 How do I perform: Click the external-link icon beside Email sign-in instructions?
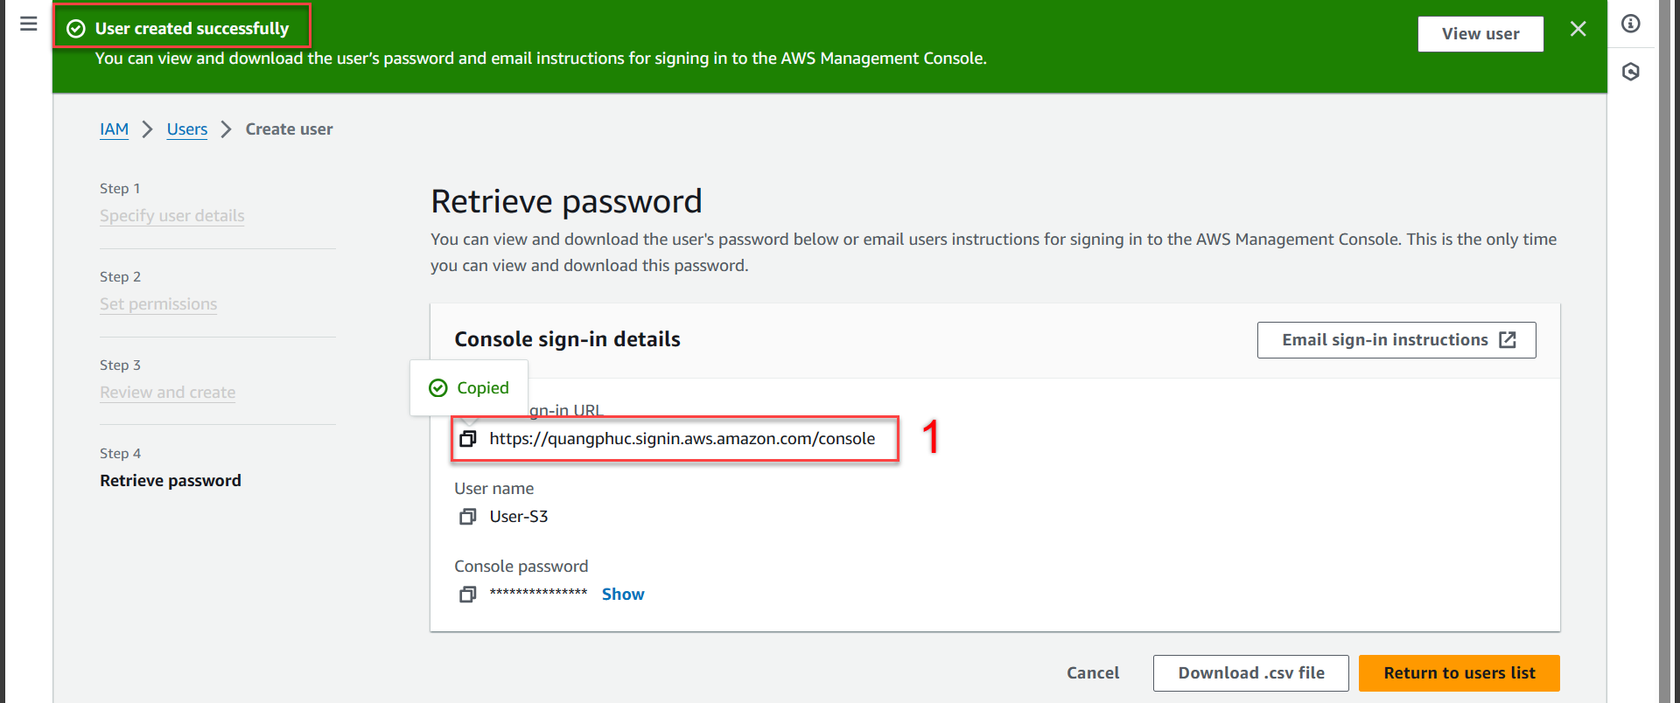click(x=1508, y=339)
